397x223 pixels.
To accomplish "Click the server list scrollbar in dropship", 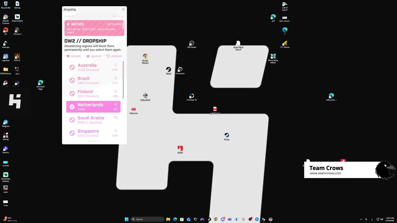I will pos(123,80).
